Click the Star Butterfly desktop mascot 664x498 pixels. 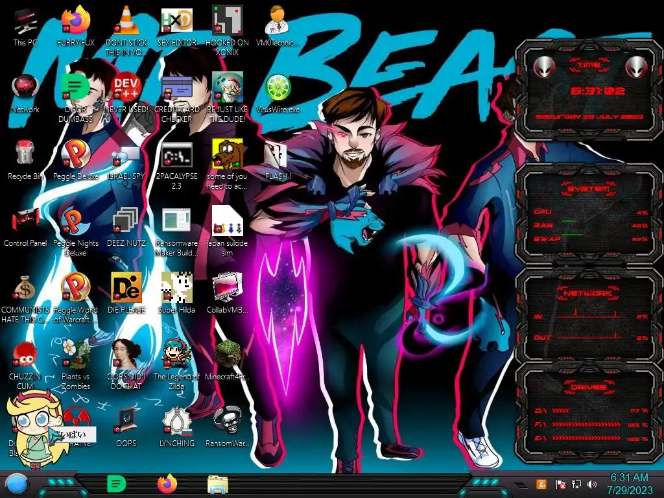(x=35, y=428)
